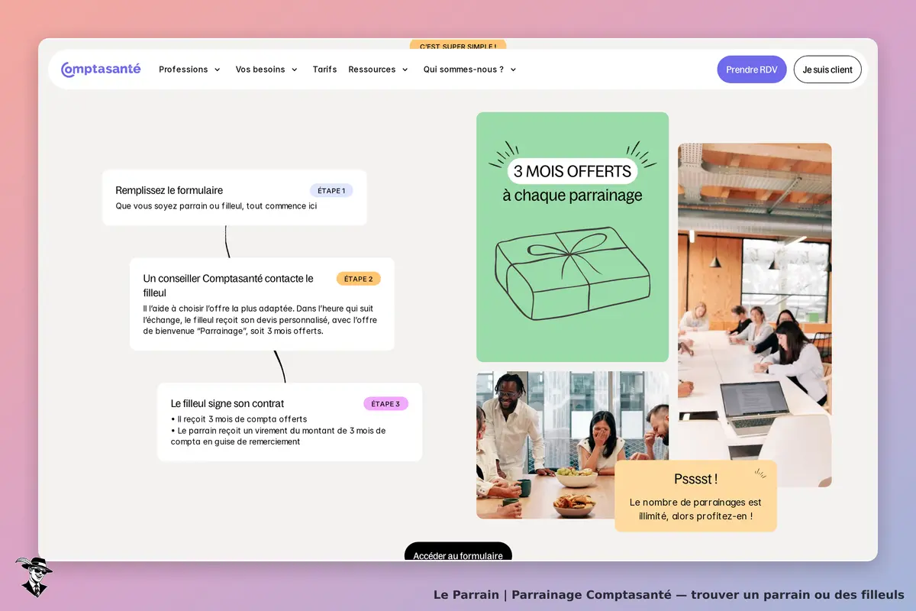Expand the Ressources chevron arrow
916x611 pixels.
(405, 70)
